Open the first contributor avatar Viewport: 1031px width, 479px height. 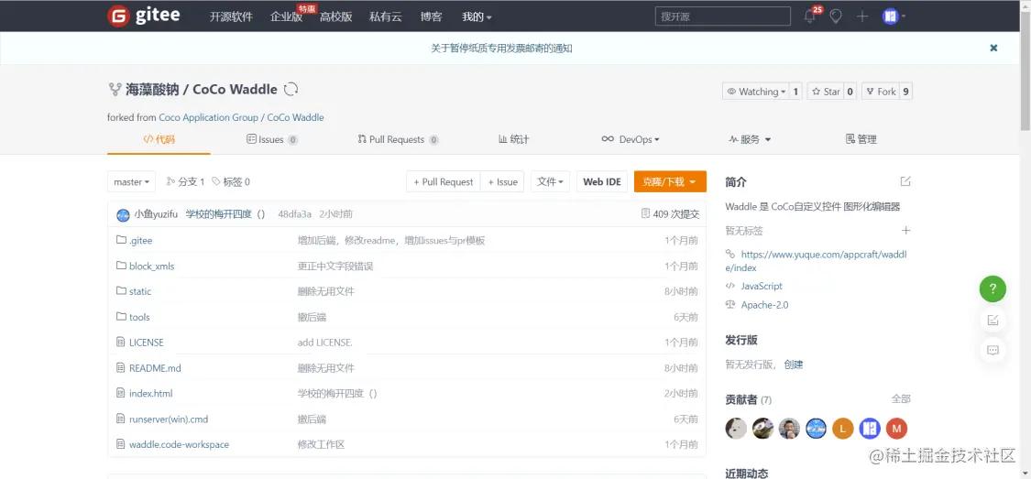click(x=736, y=429)
